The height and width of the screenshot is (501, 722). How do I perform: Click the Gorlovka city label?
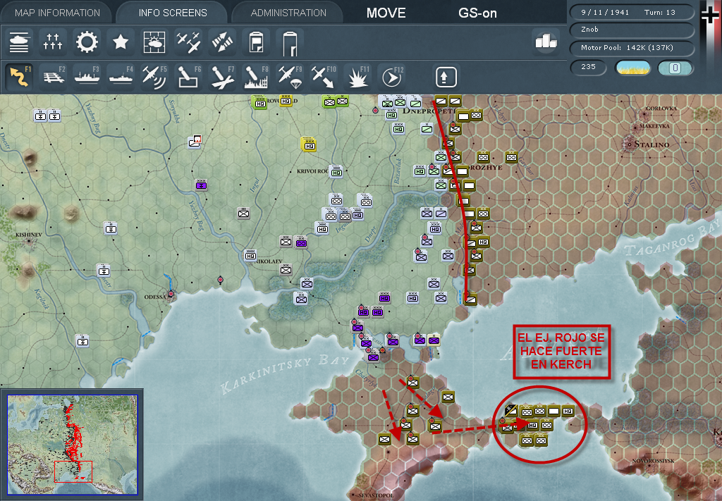pos(661,108)
